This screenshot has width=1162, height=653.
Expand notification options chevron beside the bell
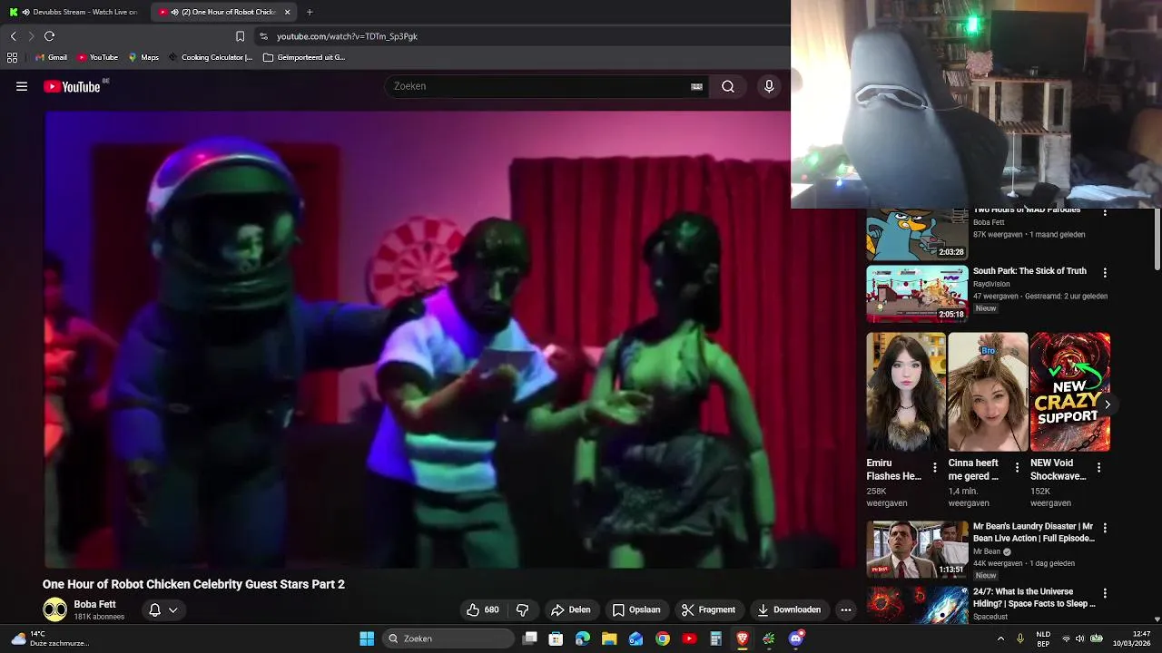point(172,609)
